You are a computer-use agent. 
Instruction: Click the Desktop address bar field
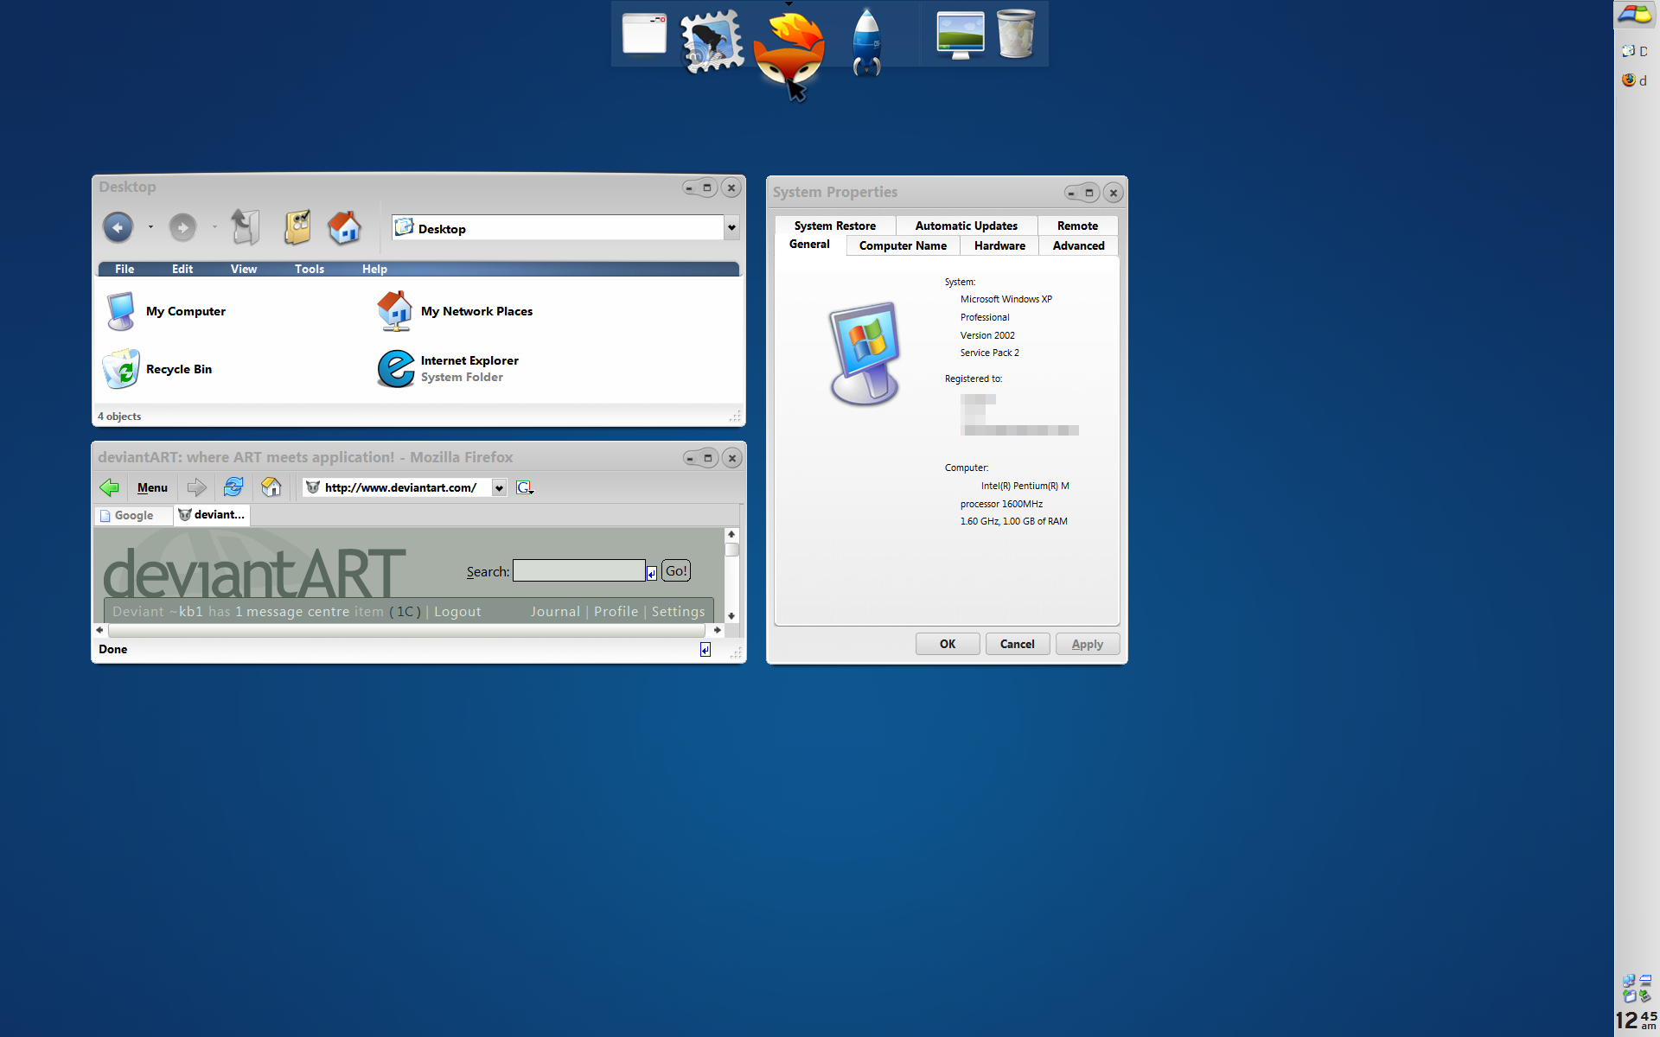[x=558, y=228]
